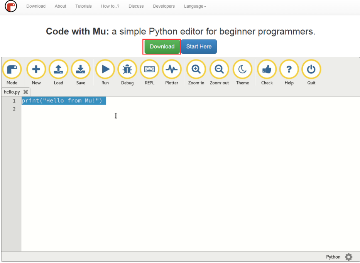Expand the Language dropdown menu
The height and width of the screenshot is (263, 360).
click(x=195, y=6)
